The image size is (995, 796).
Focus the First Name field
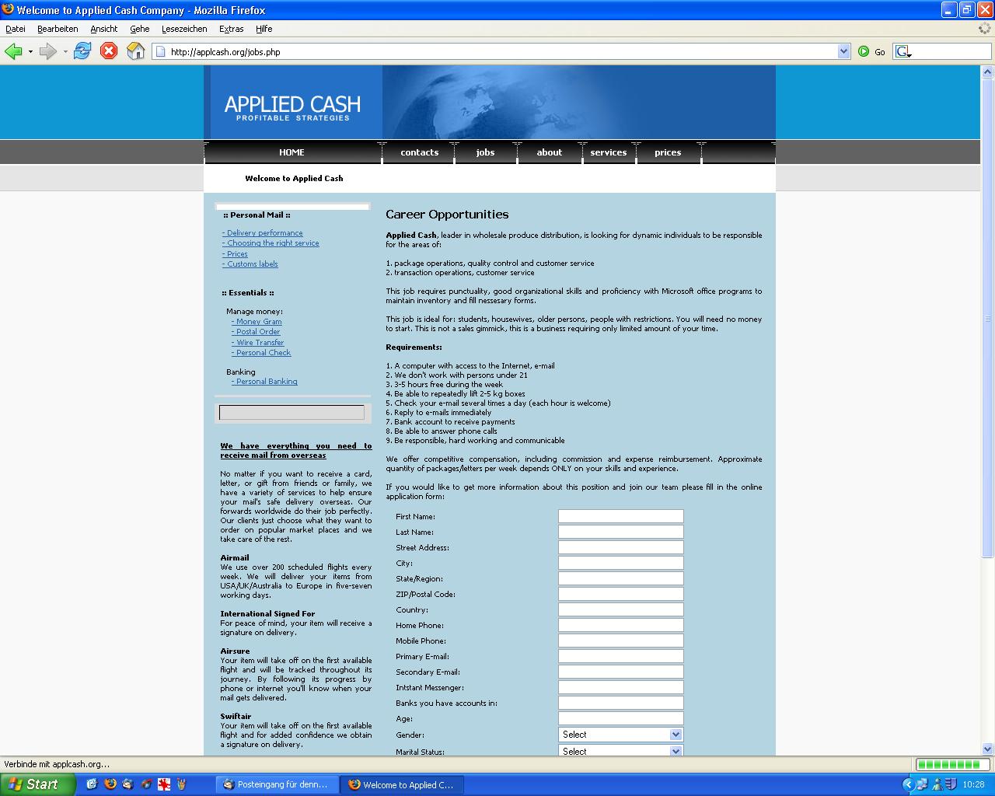click(x=621, y=516)
